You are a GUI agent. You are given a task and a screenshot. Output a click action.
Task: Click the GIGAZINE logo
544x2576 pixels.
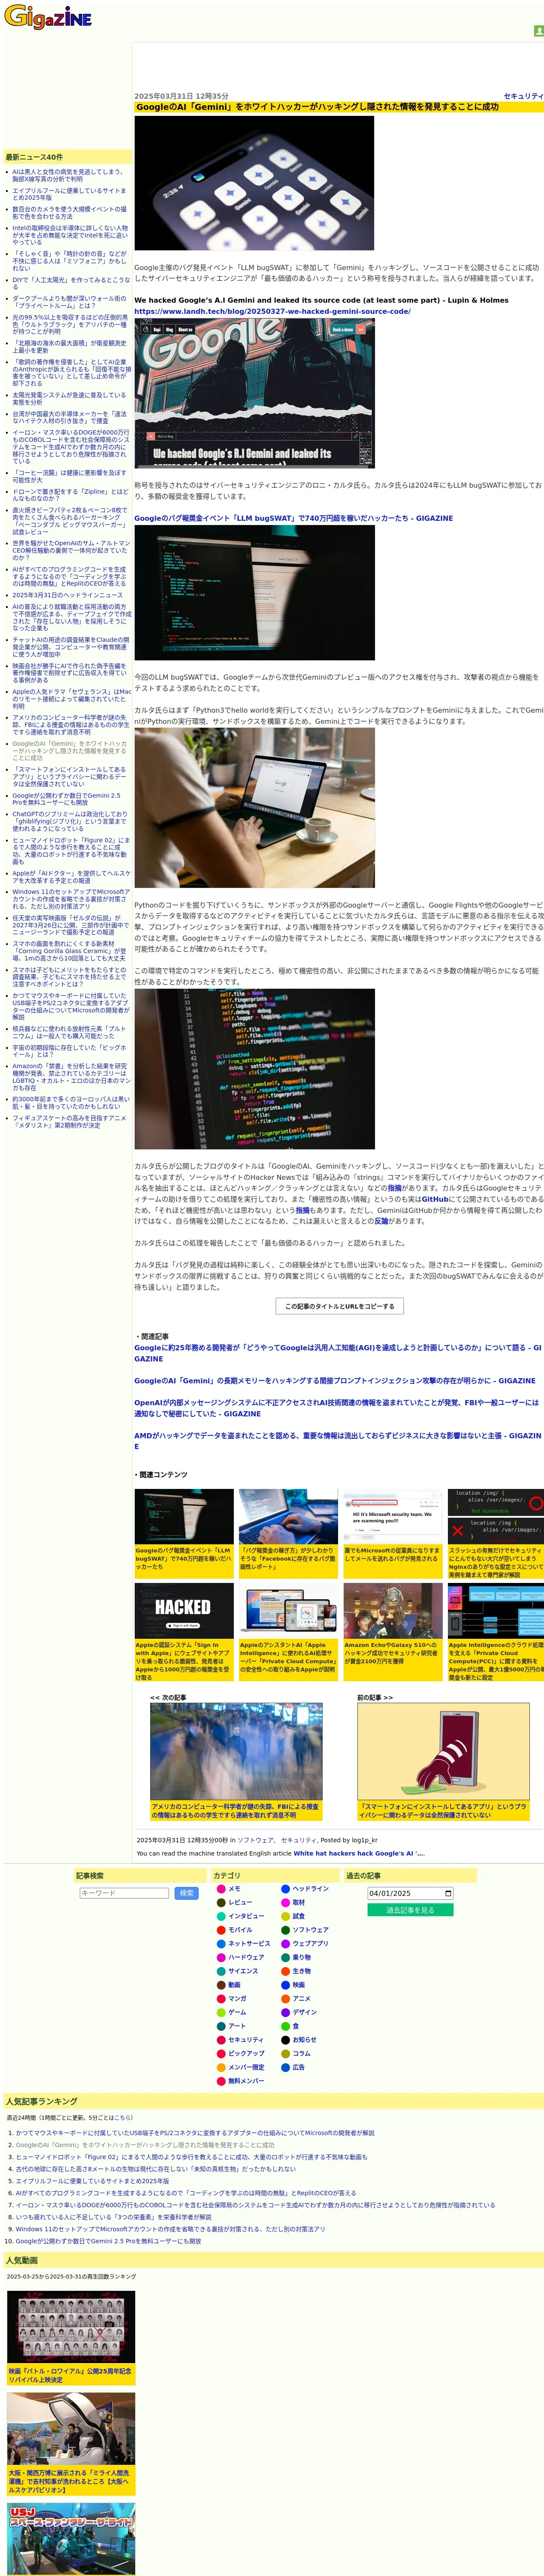click(48, 17)
